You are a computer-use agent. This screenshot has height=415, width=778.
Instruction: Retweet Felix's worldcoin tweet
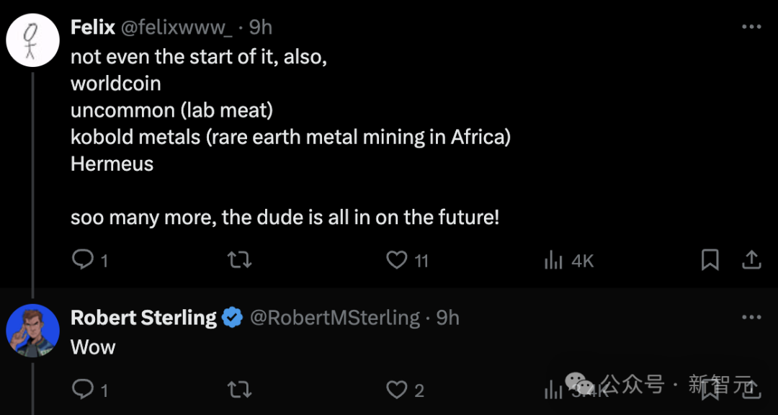click(239, 259)
